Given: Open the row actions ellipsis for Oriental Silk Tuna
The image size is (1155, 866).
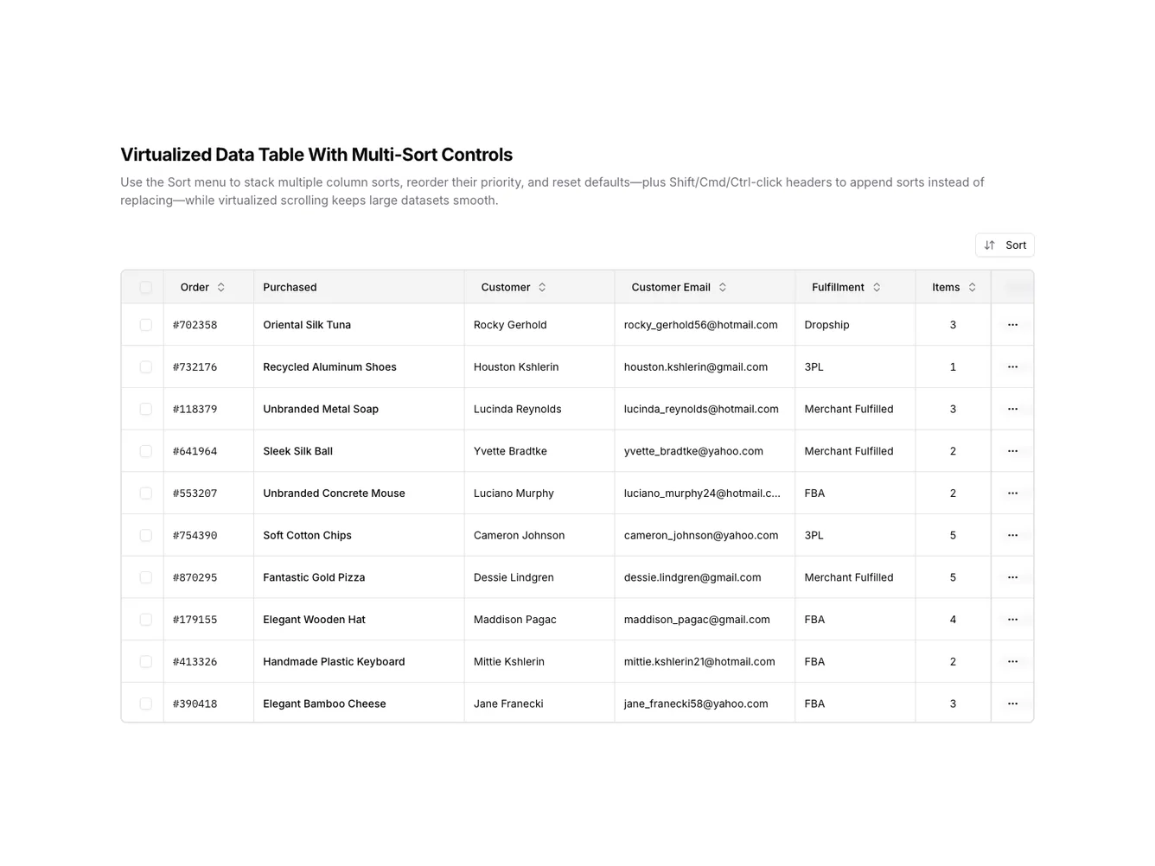Looking at the screenshot, I should 1011,324.
